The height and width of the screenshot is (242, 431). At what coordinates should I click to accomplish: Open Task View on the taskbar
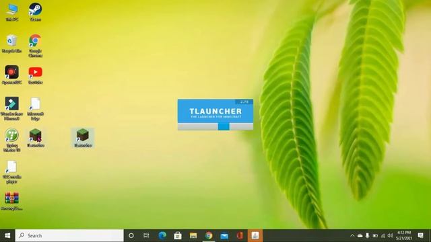coord(146,235)
